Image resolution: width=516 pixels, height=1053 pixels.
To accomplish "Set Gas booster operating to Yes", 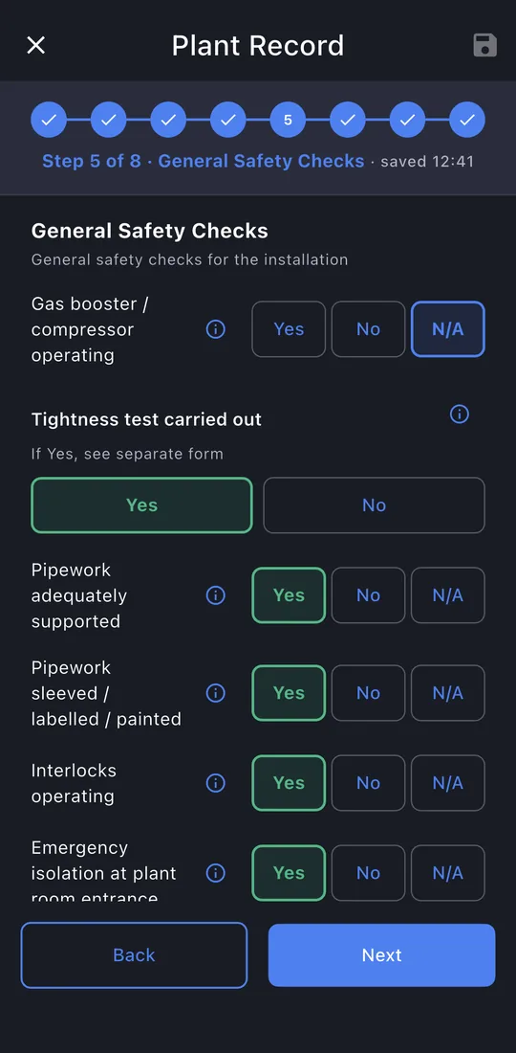I will click(x=289, y=329).
